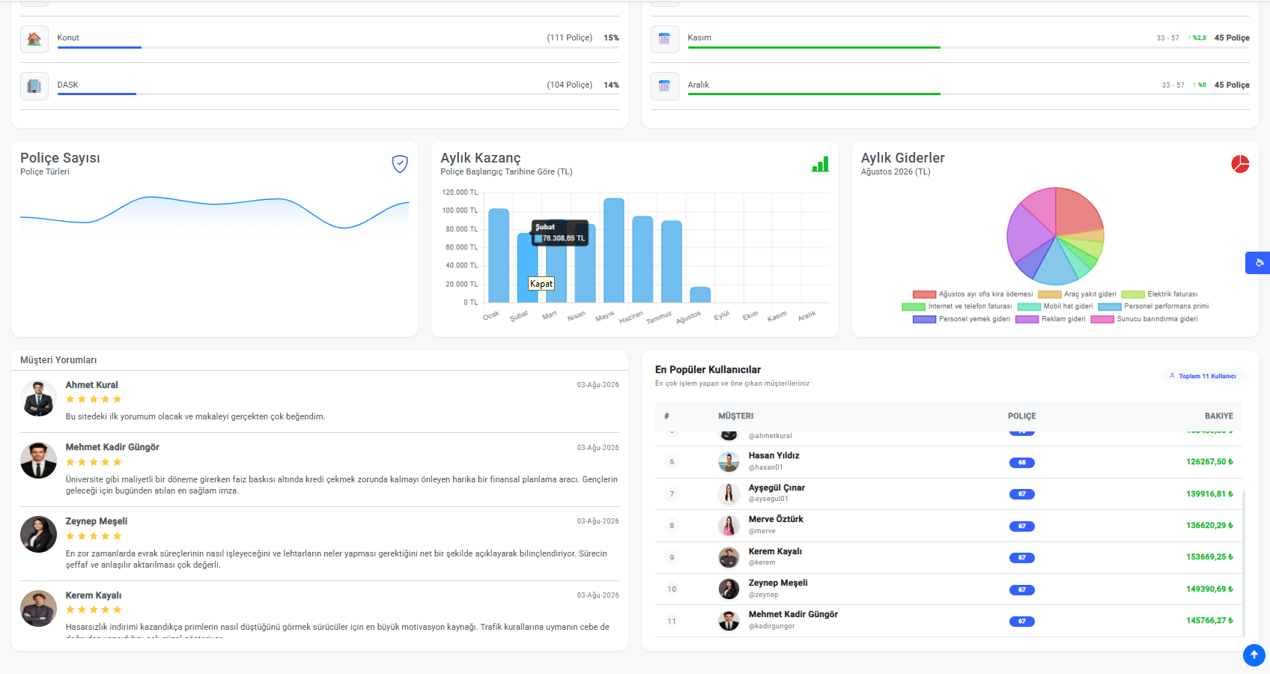Click the Kasım green progress bar
The width and height of the screenshot is (1270, 674).
(x=814, y=47)
